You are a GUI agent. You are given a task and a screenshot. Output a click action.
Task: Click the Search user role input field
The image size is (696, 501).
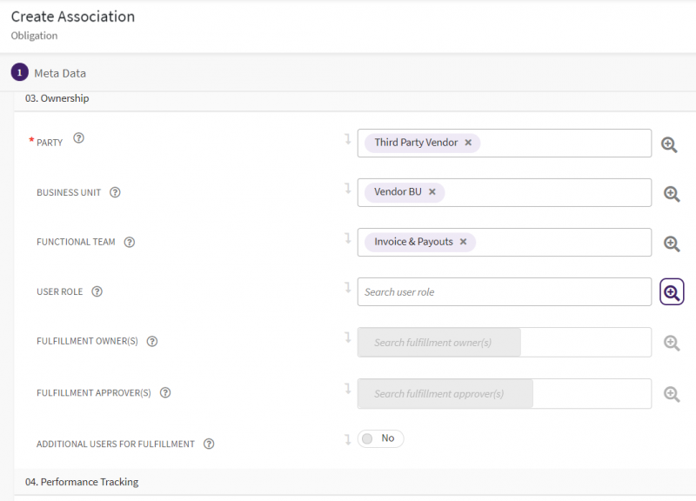pyautogui.click(x=503, y=292)
